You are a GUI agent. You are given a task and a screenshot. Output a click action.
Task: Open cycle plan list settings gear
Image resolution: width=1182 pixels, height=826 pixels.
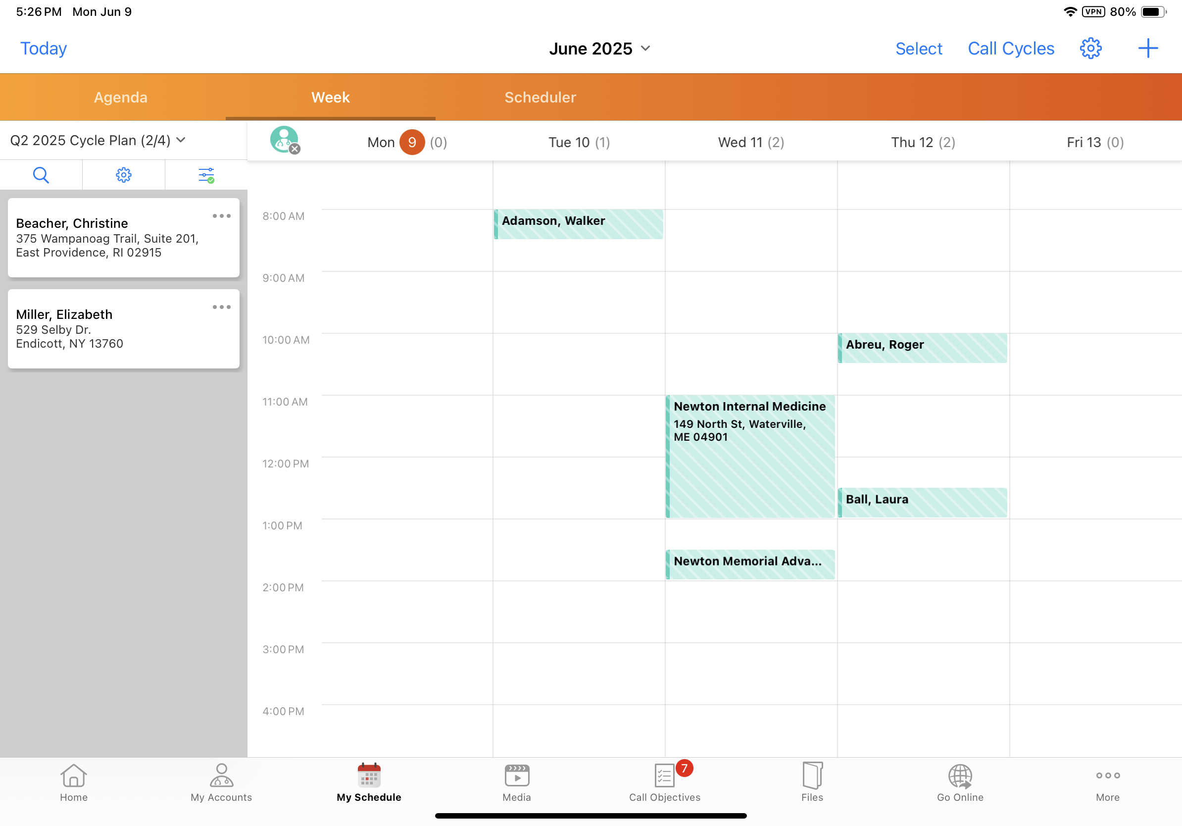[x=124, y=175]
